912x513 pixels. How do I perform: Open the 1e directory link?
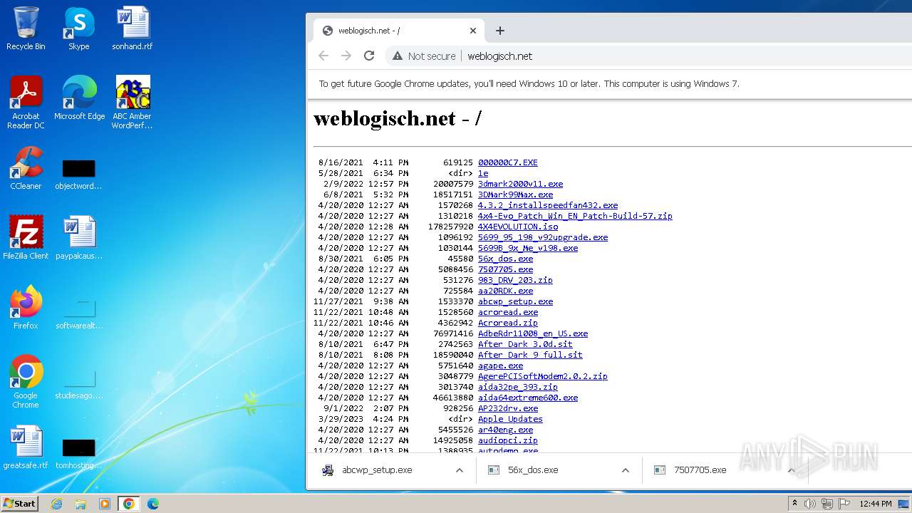483,173
